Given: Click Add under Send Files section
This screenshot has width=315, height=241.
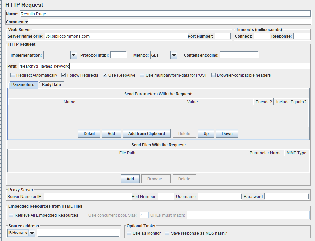Looking at the screenshot, I should (130, 179).
